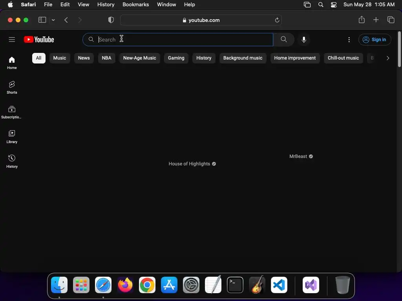The image size is (402, 301).
Task: Launch Terminal from the Dock
Action: (x=235, y=285)
